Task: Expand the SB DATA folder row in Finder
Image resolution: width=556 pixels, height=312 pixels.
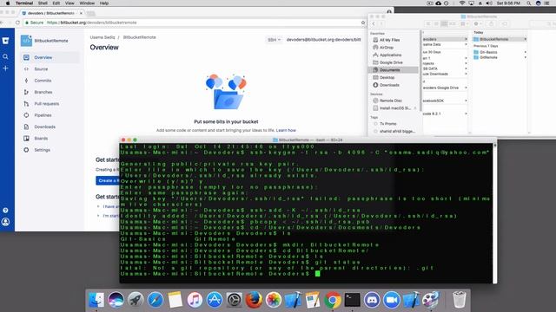Action: pos(466,68)
